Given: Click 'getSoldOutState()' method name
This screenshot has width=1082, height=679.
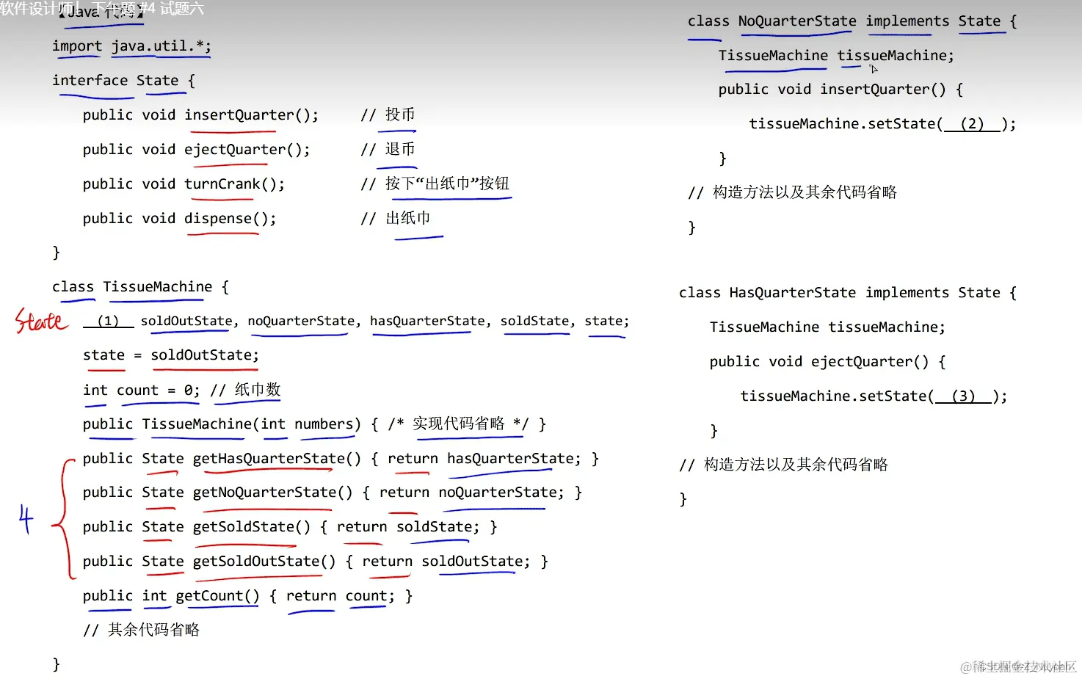Looking at the screenshot, I should point(264,562).
